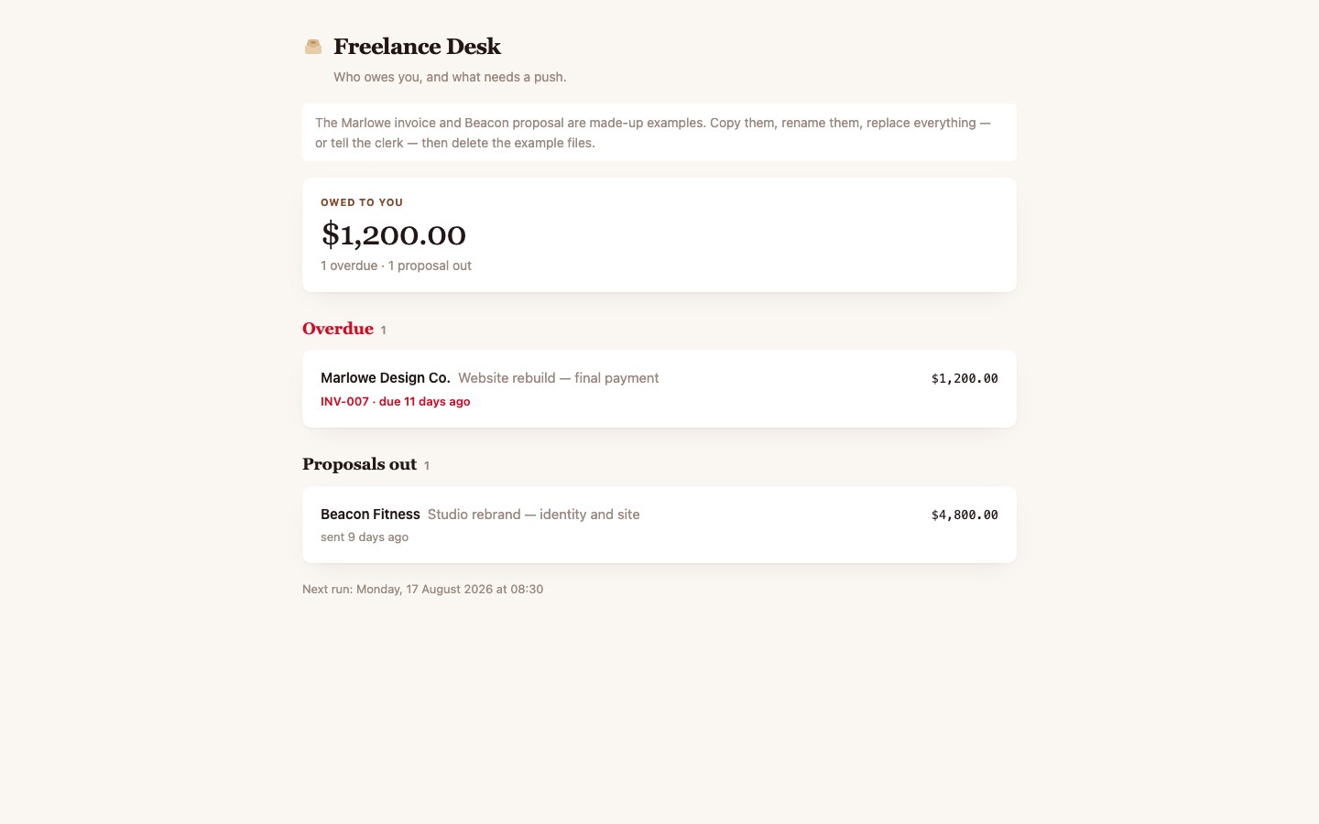Image resolution: width=1319 pixels, height=824 pixels.
Task: Click the Freelance Desk title heading
Action: coord(417,47)
